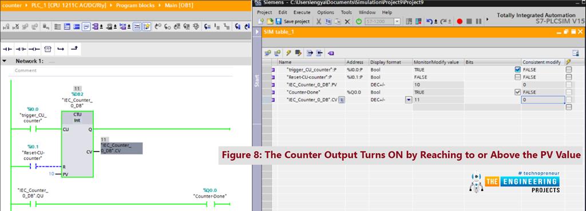Toggle the Counter-Done value checkbox
Viewport: 586px width, 211px height.
tap(517, 92)
